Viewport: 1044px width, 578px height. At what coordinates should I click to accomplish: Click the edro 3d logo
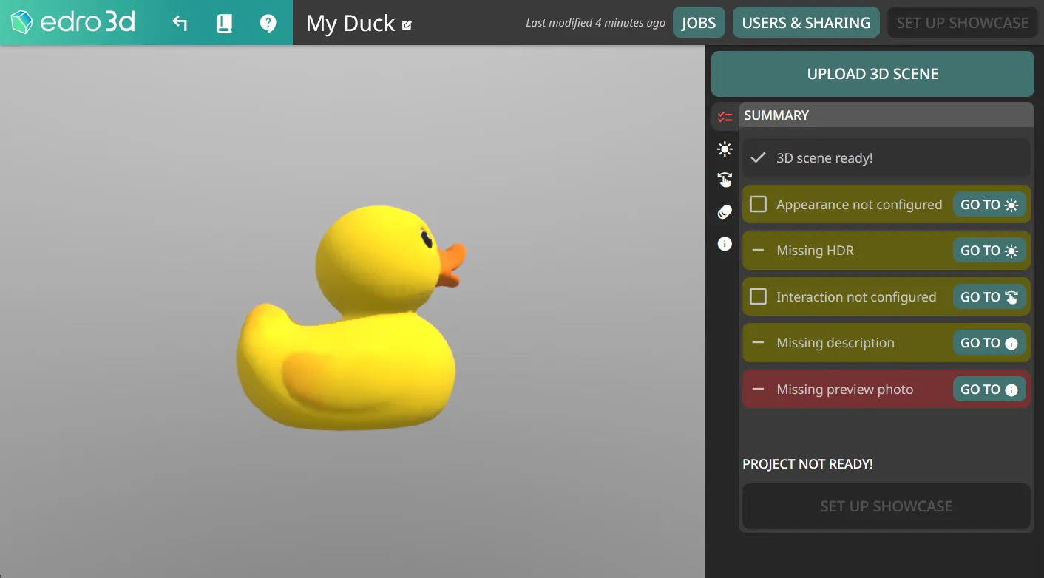[x=73, y=22]
